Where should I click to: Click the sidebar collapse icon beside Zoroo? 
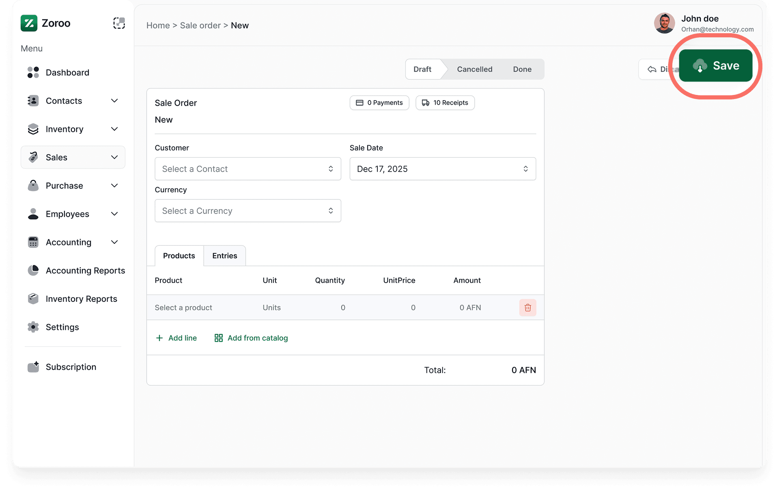(x=118, y=23)
